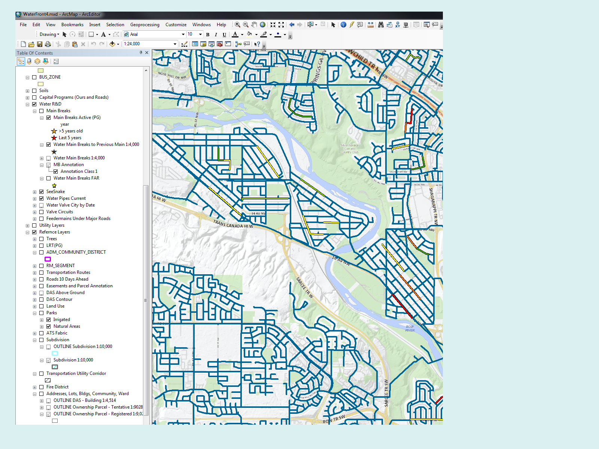The image size is (599, 449).
Task: Go back to previous extent
Action: click(292, 25)
